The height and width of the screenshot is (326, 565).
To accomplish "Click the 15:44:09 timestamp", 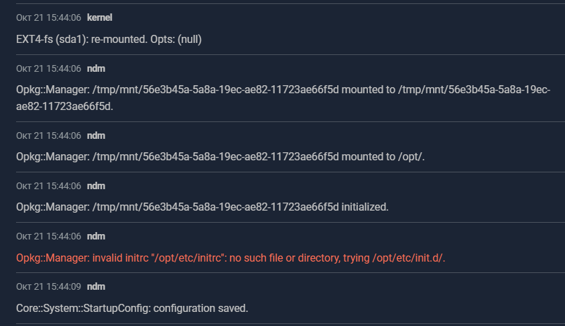I will pos(48,286).
